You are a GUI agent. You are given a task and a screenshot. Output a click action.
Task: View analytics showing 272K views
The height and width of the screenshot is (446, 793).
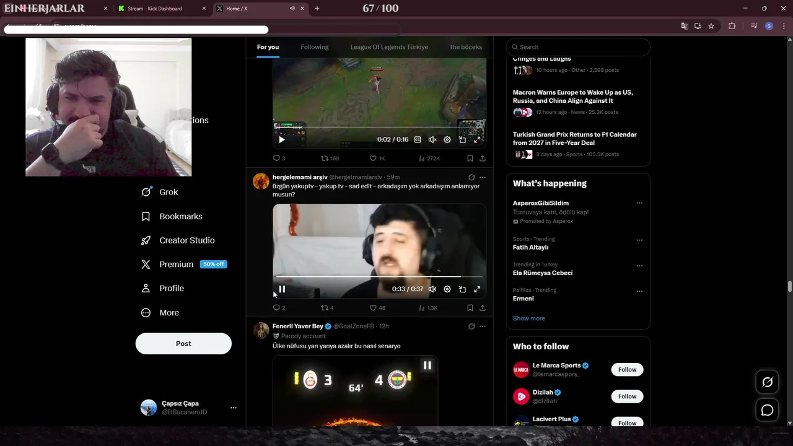click(429, 159)
